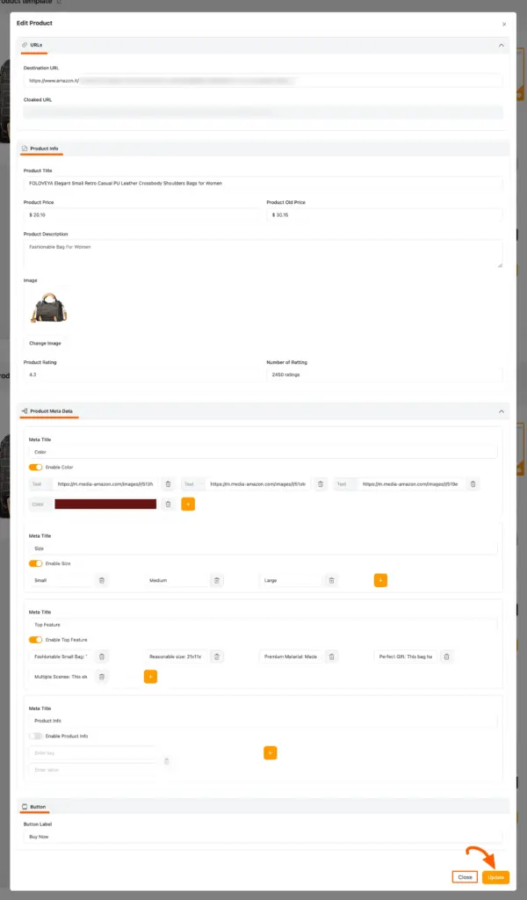Delete the image URL ending in 513h
The image size is (527, 900).
(x=168, y=484)
